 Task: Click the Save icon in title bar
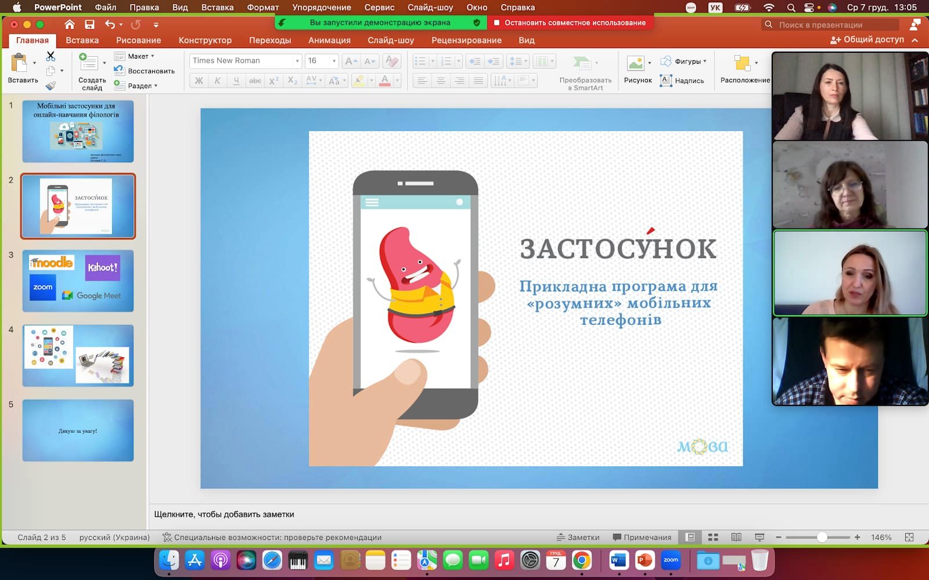pyautogui.click(x=89, y=24)
